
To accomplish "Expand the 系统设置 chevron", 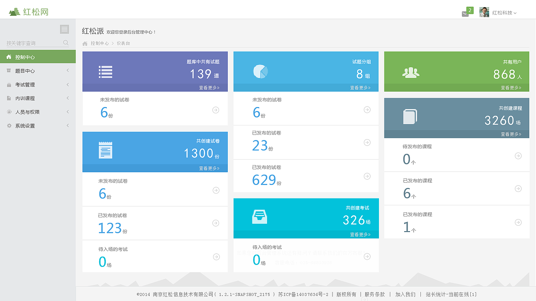I will [x=68, y=125].
